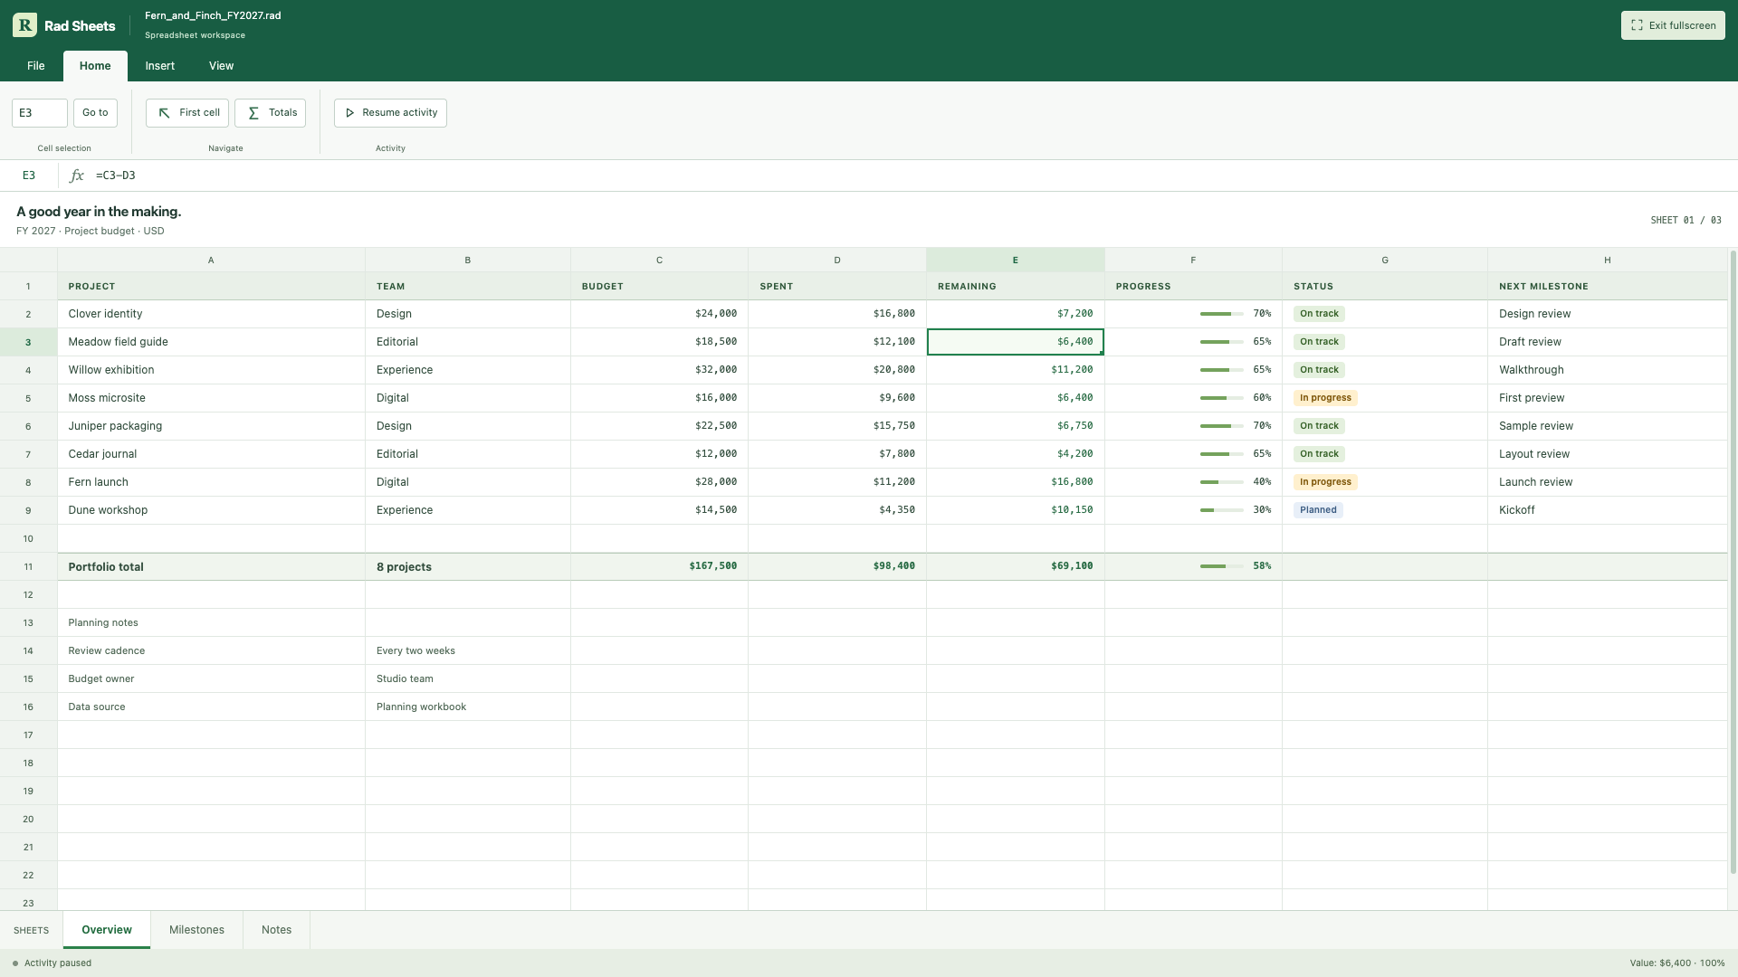
Task: Select the Home ribbon tab
Action: point(95,66)
